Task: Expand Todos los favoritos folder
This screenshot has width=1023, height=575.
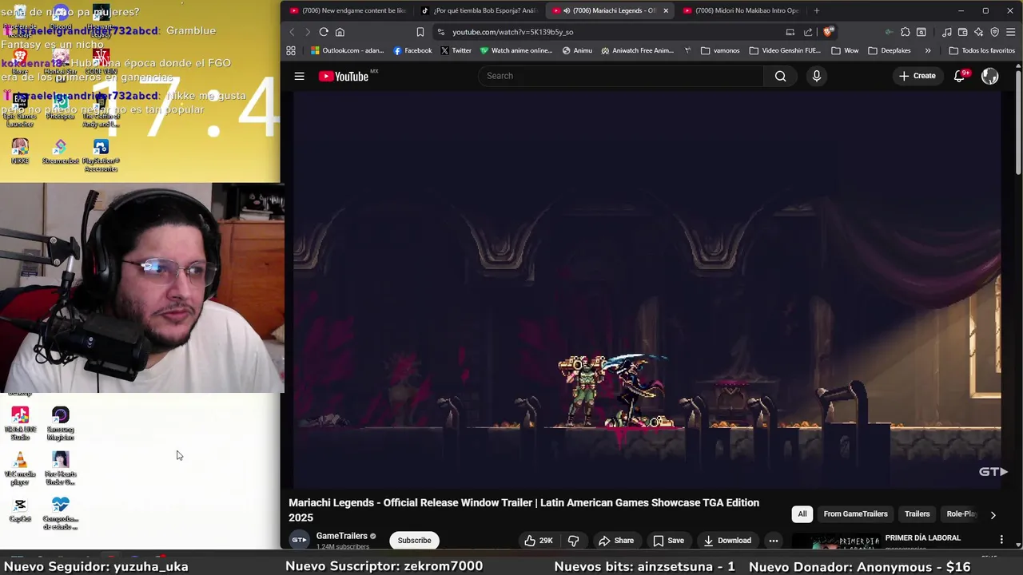Action: pos(981,50)
